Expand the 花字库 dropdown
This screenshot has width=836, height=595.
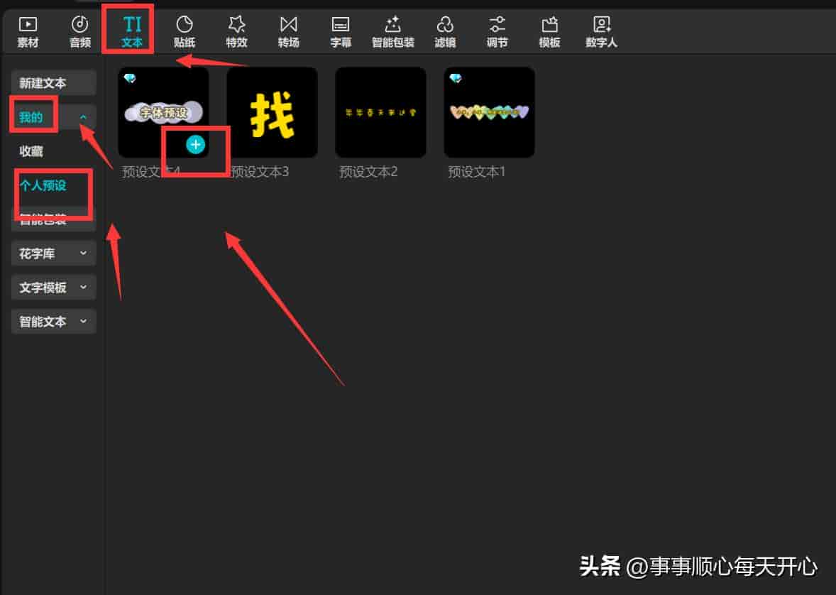[53, 253]
